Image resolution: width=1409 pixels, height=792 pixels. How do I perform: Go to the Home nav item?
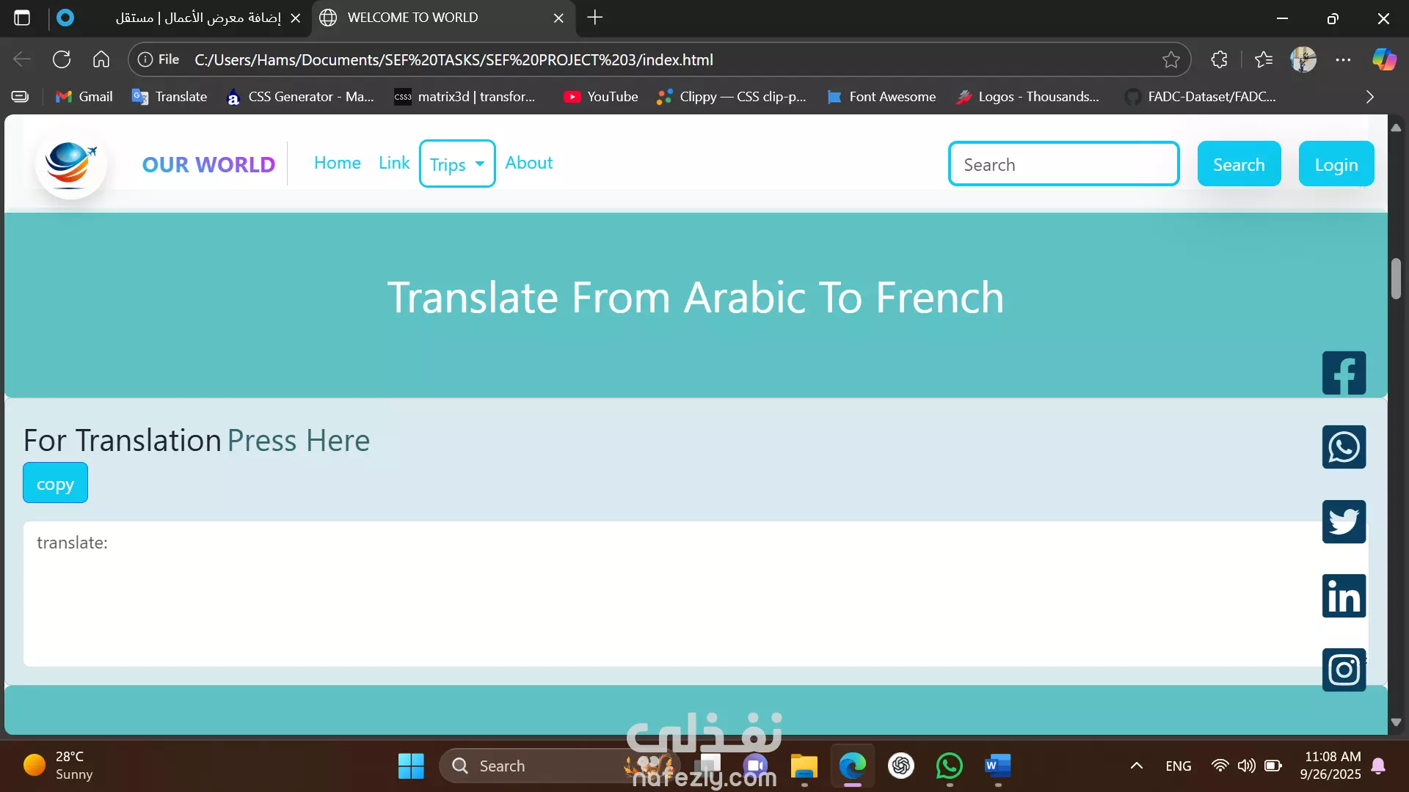pyautogui.click(x=337, y=163)
